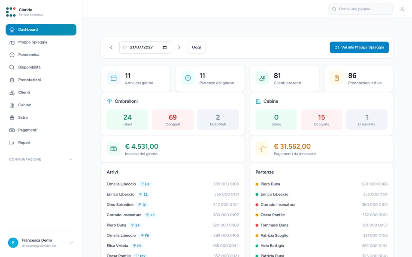
Task: Click the Pagamenti banknote icon
Action: 12,130
